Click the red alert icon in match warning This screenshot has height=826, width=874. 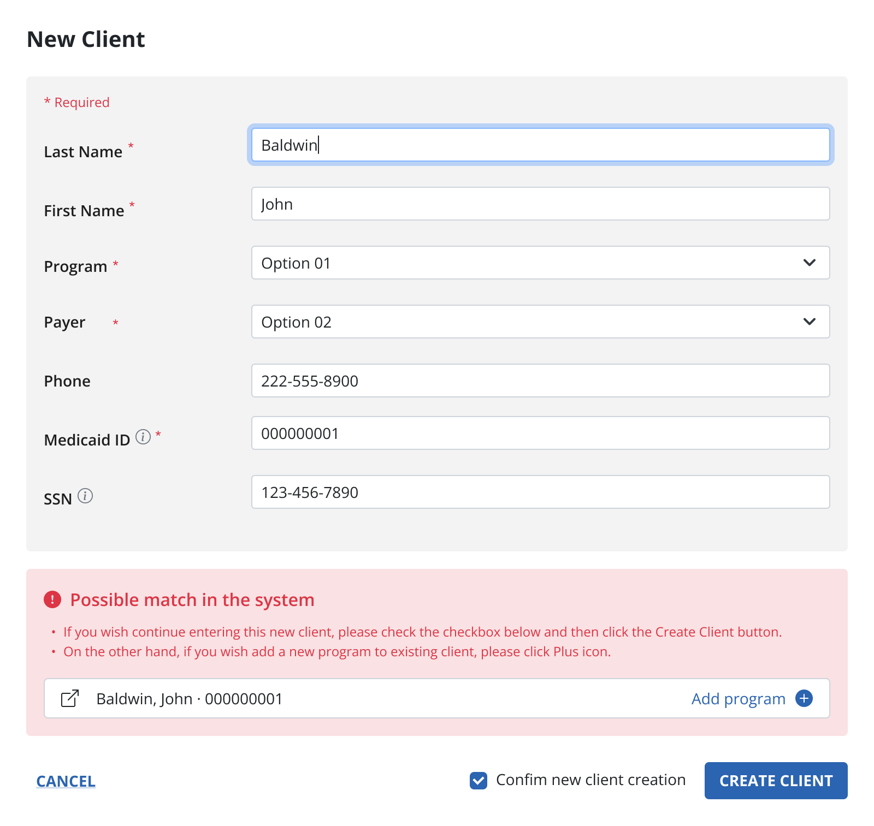click(x=52, y=600)
